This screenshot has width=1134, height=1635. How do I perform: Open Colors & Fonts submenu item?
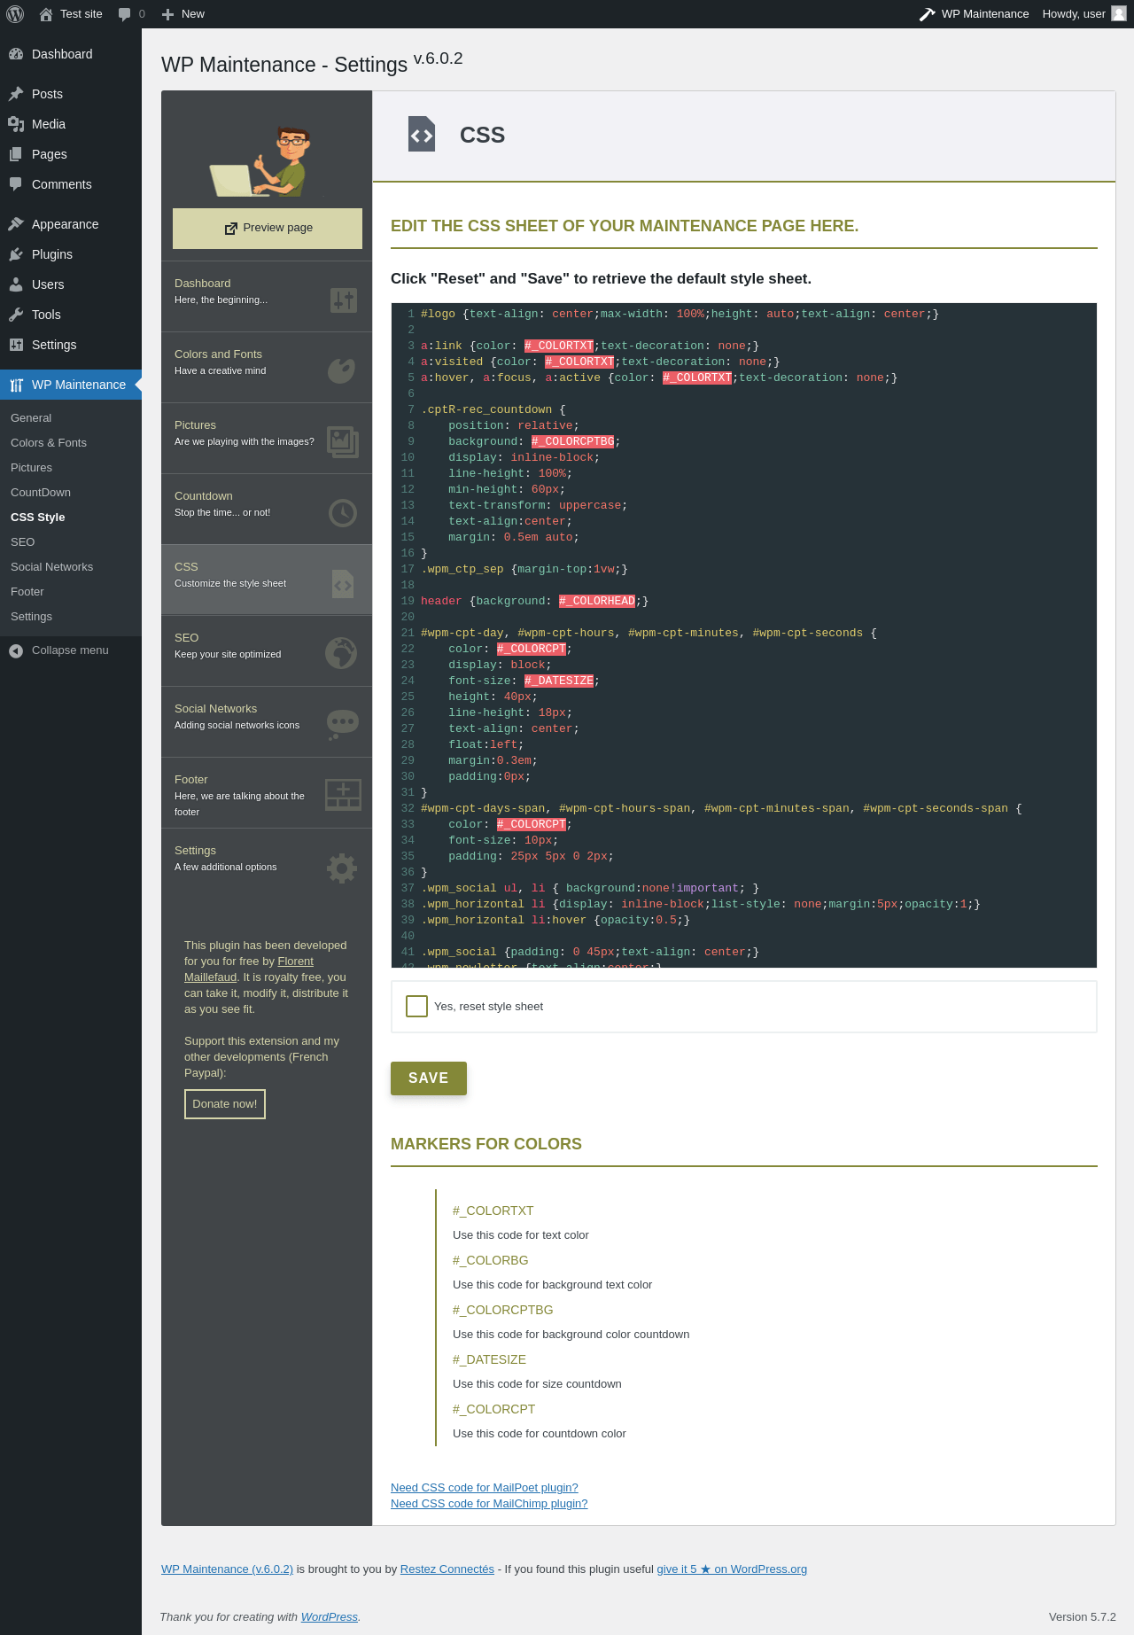[x=49, y=443]
